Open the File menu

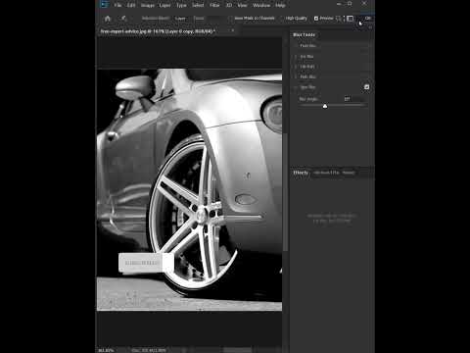click(117, 5)
